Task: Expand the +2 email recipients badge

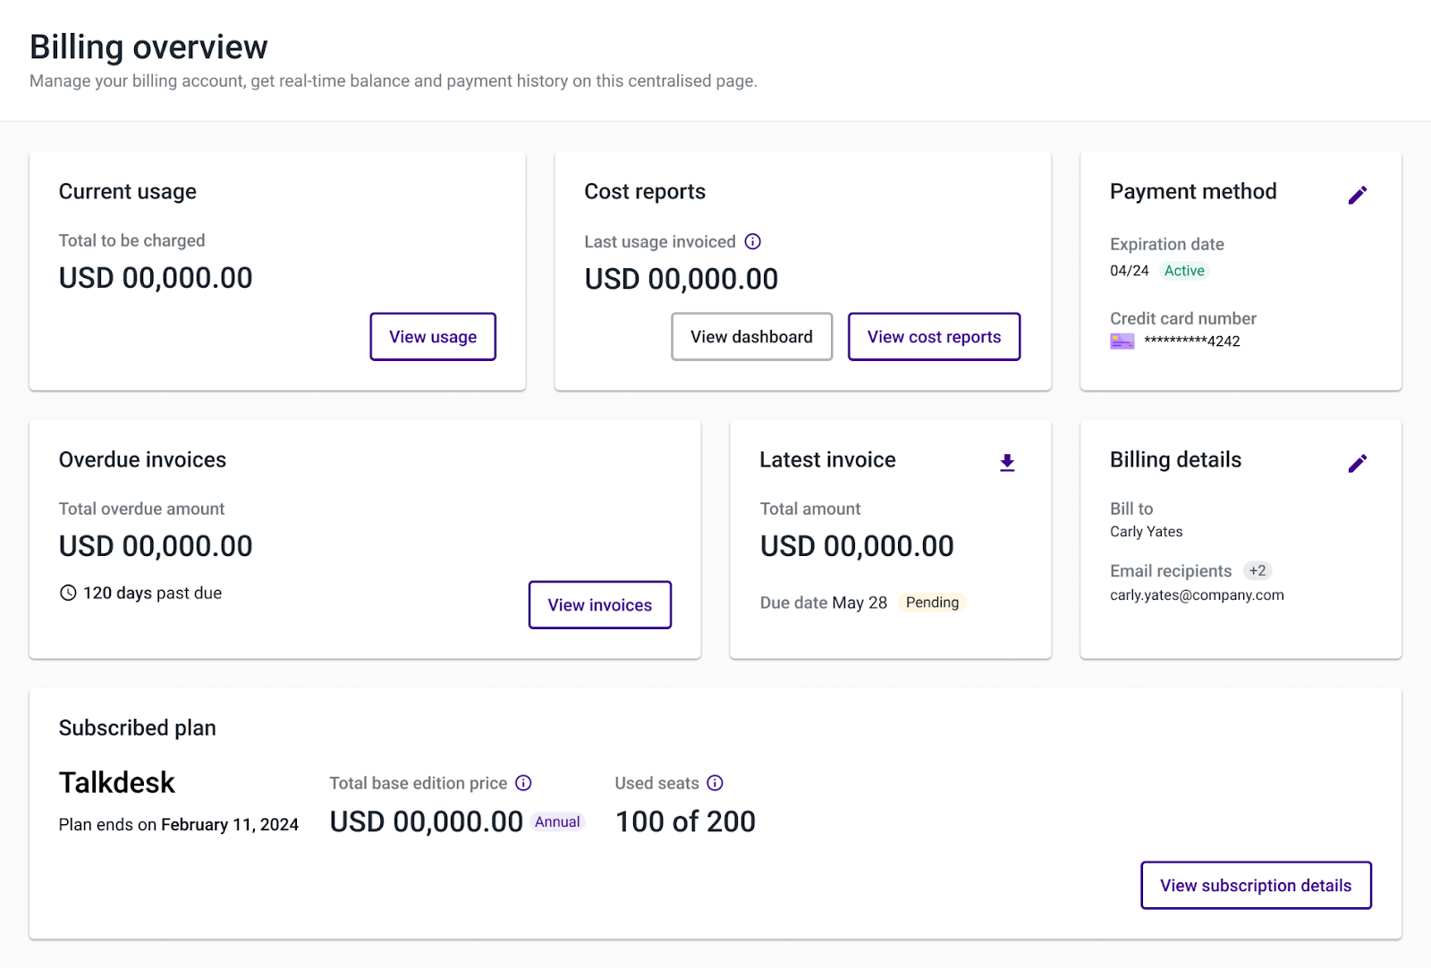Action: coord(1257,571)
